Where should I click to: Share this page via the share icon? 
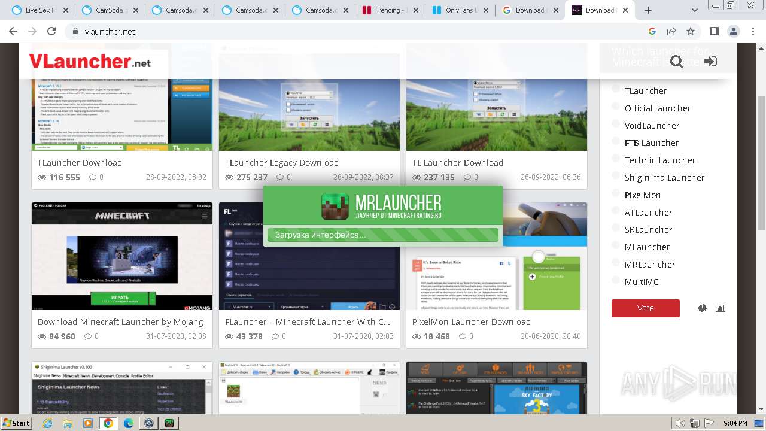(x=671, y=31)
